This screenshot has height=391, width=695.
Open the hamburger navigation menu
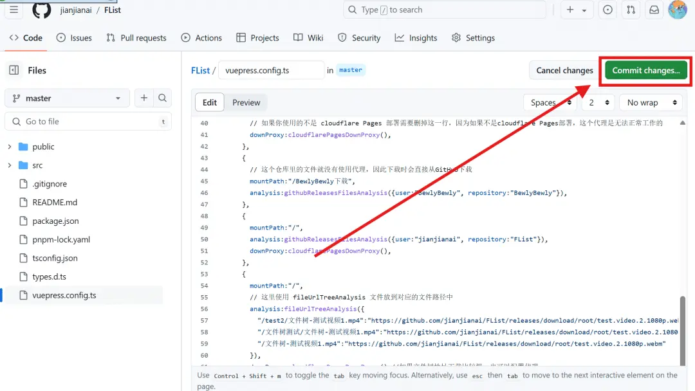point(14,10)
